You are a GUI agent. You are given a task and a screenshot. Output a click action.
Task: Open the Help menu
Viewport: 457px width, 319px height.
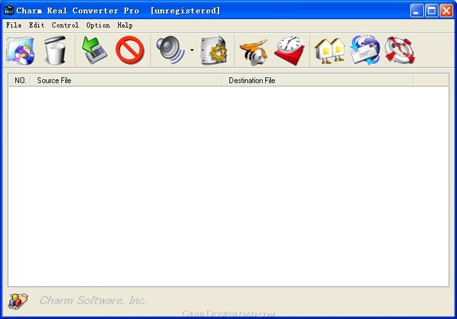tap(125, 25)
